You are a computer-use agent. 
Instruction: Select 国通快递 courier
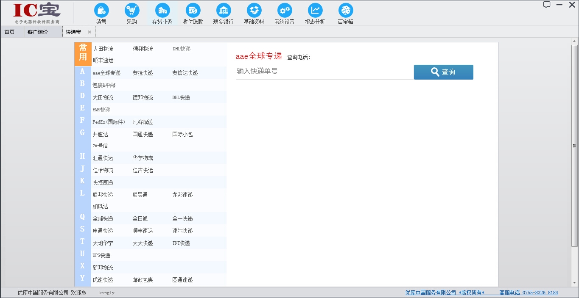tap(143, 135)
